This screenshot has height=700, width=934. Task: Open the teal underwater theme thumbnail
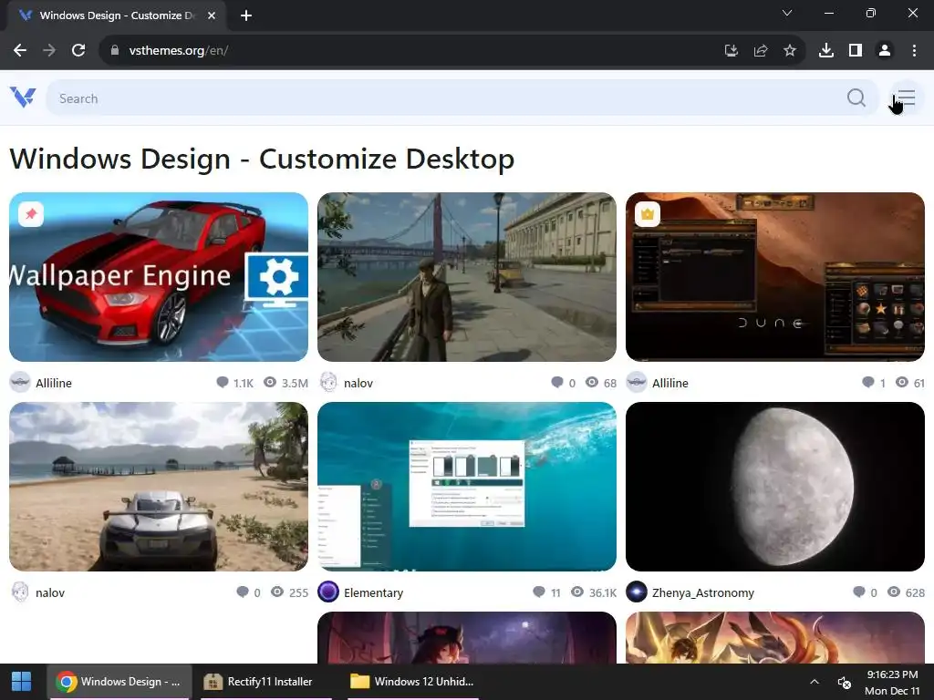[467, 487]
